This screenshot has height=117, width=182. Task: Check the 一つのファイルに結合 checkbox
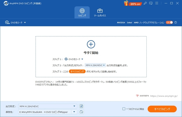(124, 109)
